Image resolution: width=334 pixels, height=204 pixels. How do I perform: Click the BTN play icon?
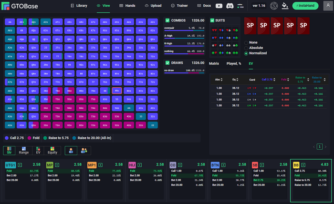223,165
